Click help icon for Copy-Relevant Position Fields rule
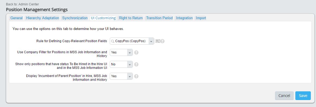The height and width of the screenshot is (107, 316). pos(162,41)
